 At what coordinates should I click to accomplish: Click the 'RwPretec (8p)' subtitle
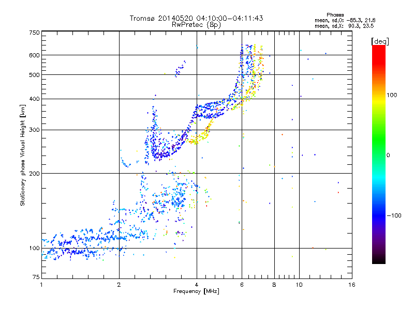coord(196,25)
